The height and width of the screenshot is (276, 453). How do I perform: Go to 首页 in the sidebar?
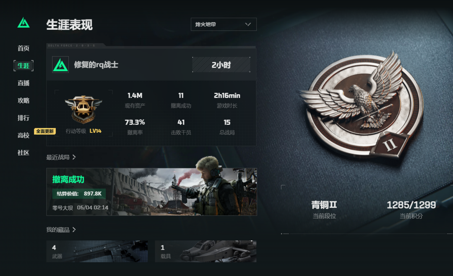click(23, 48)
